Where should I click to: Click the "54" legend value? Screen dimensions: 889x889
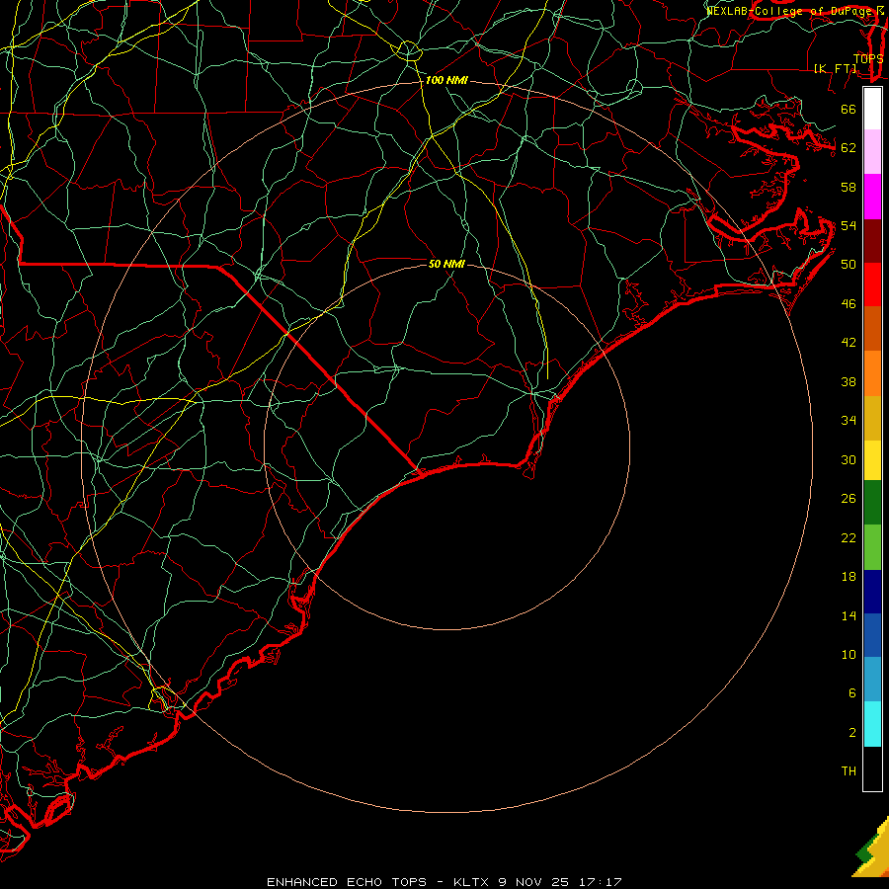[x=849, y=225]
